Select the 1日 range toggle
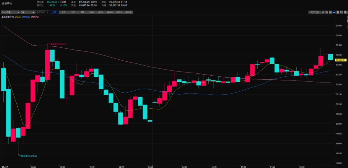The height and width of the screenshot is (168, 348). tap(54, 12)
